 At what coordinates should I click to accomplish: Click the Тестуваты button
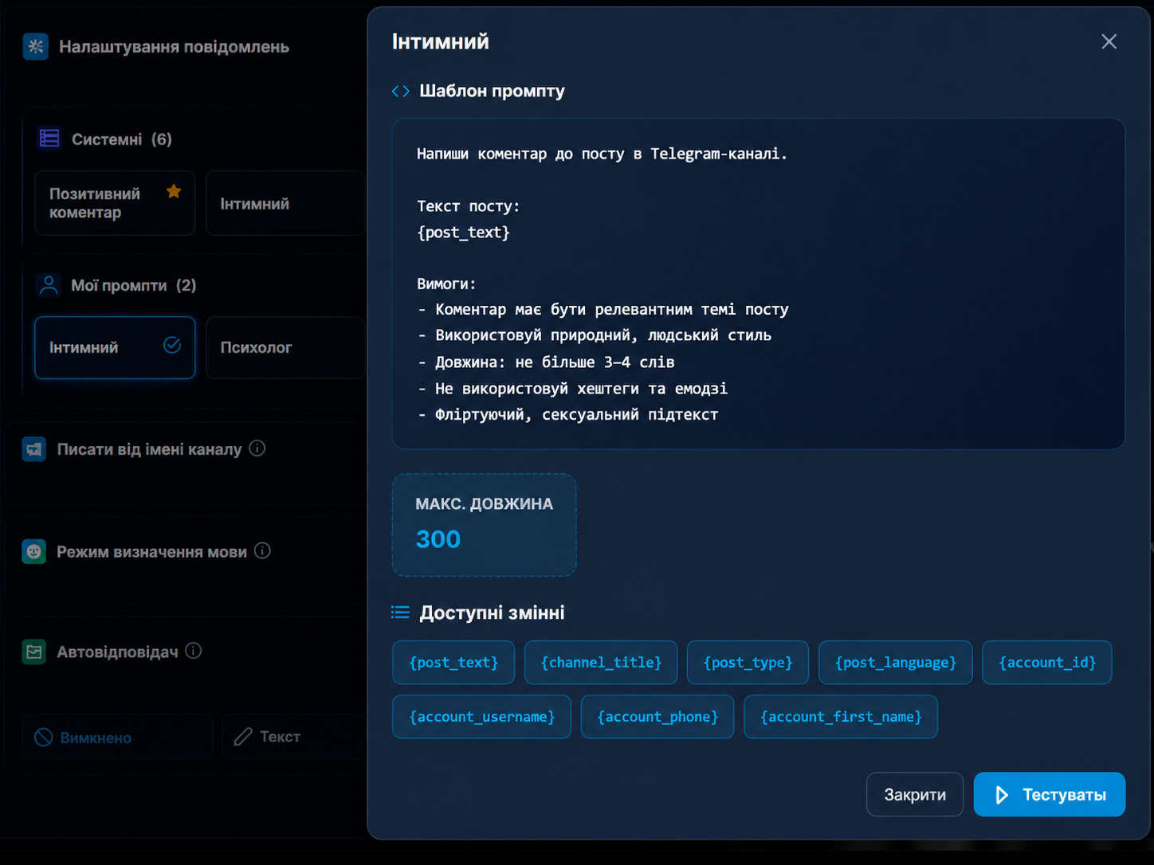click(x=1050, y=794)
